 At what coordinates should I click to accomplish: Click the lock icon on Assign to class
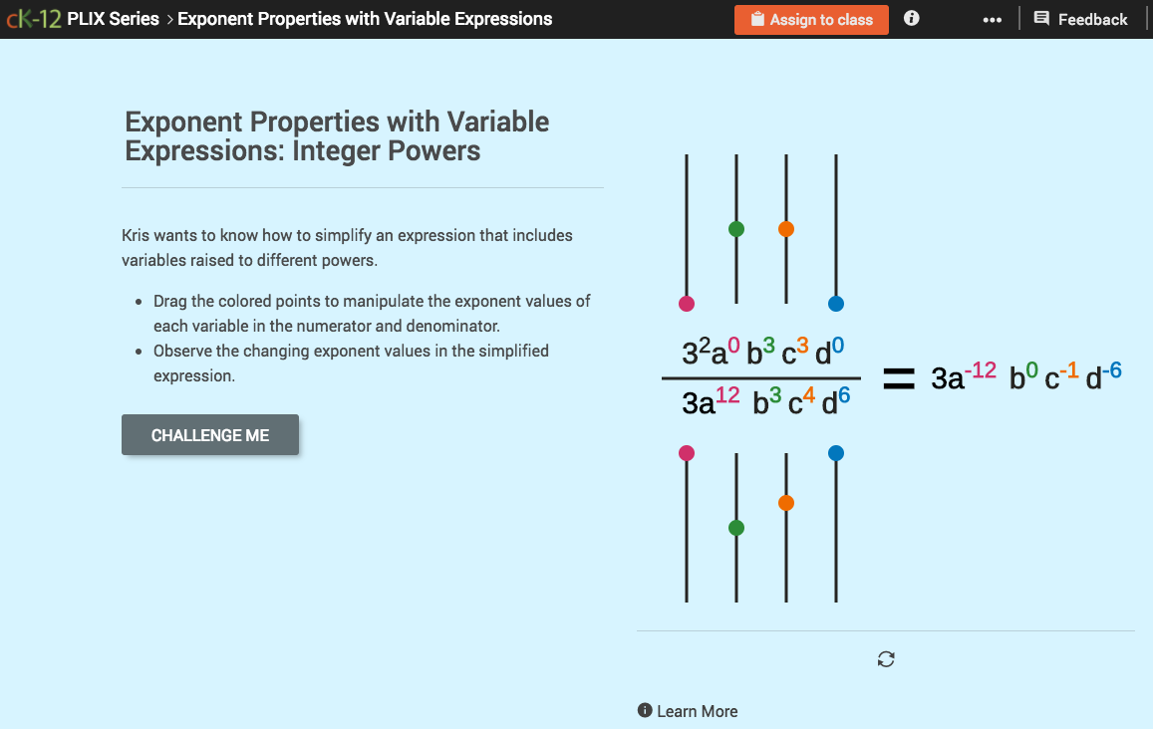(759, 19)
